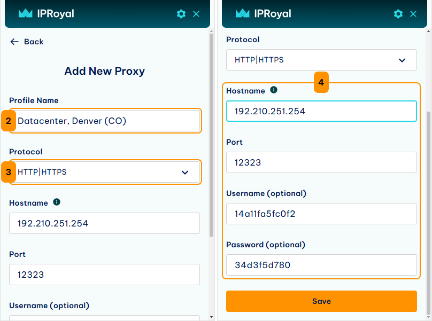
Task: Click the Port field in right panel
Action: tap(321, 162)
